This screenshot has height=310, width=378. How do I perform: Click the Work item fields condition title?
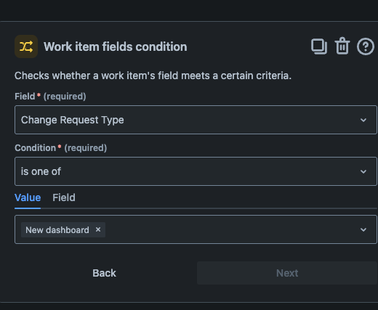(116, 46)
